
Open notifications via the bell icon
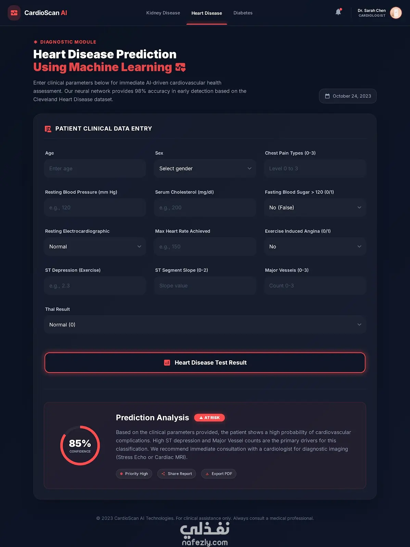pyautogui.click(x=338, y=12)
